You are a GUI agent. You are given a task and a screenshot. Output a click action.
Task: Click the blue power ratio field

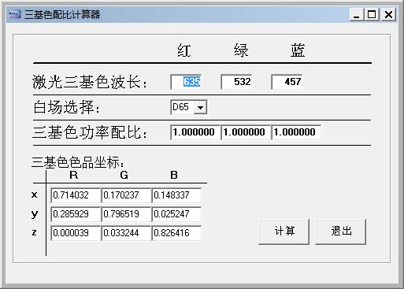(x=296, y=132)
